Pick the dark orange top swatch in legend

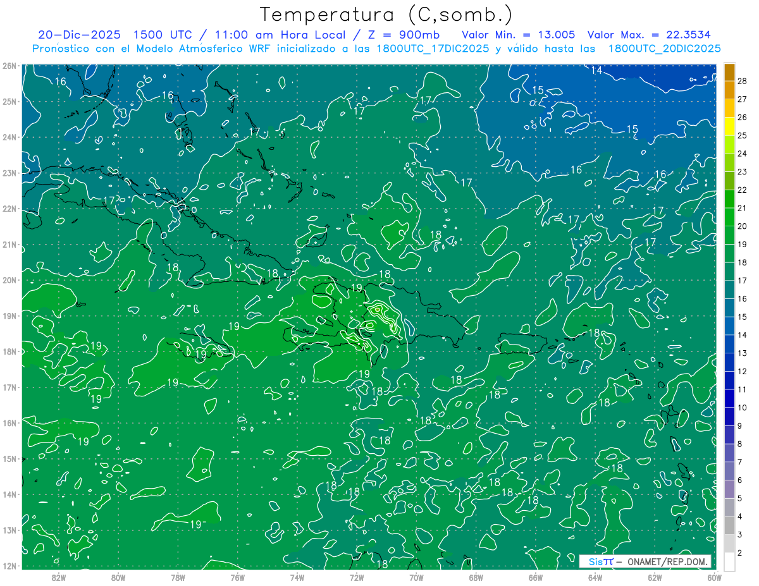coord(729,71)
